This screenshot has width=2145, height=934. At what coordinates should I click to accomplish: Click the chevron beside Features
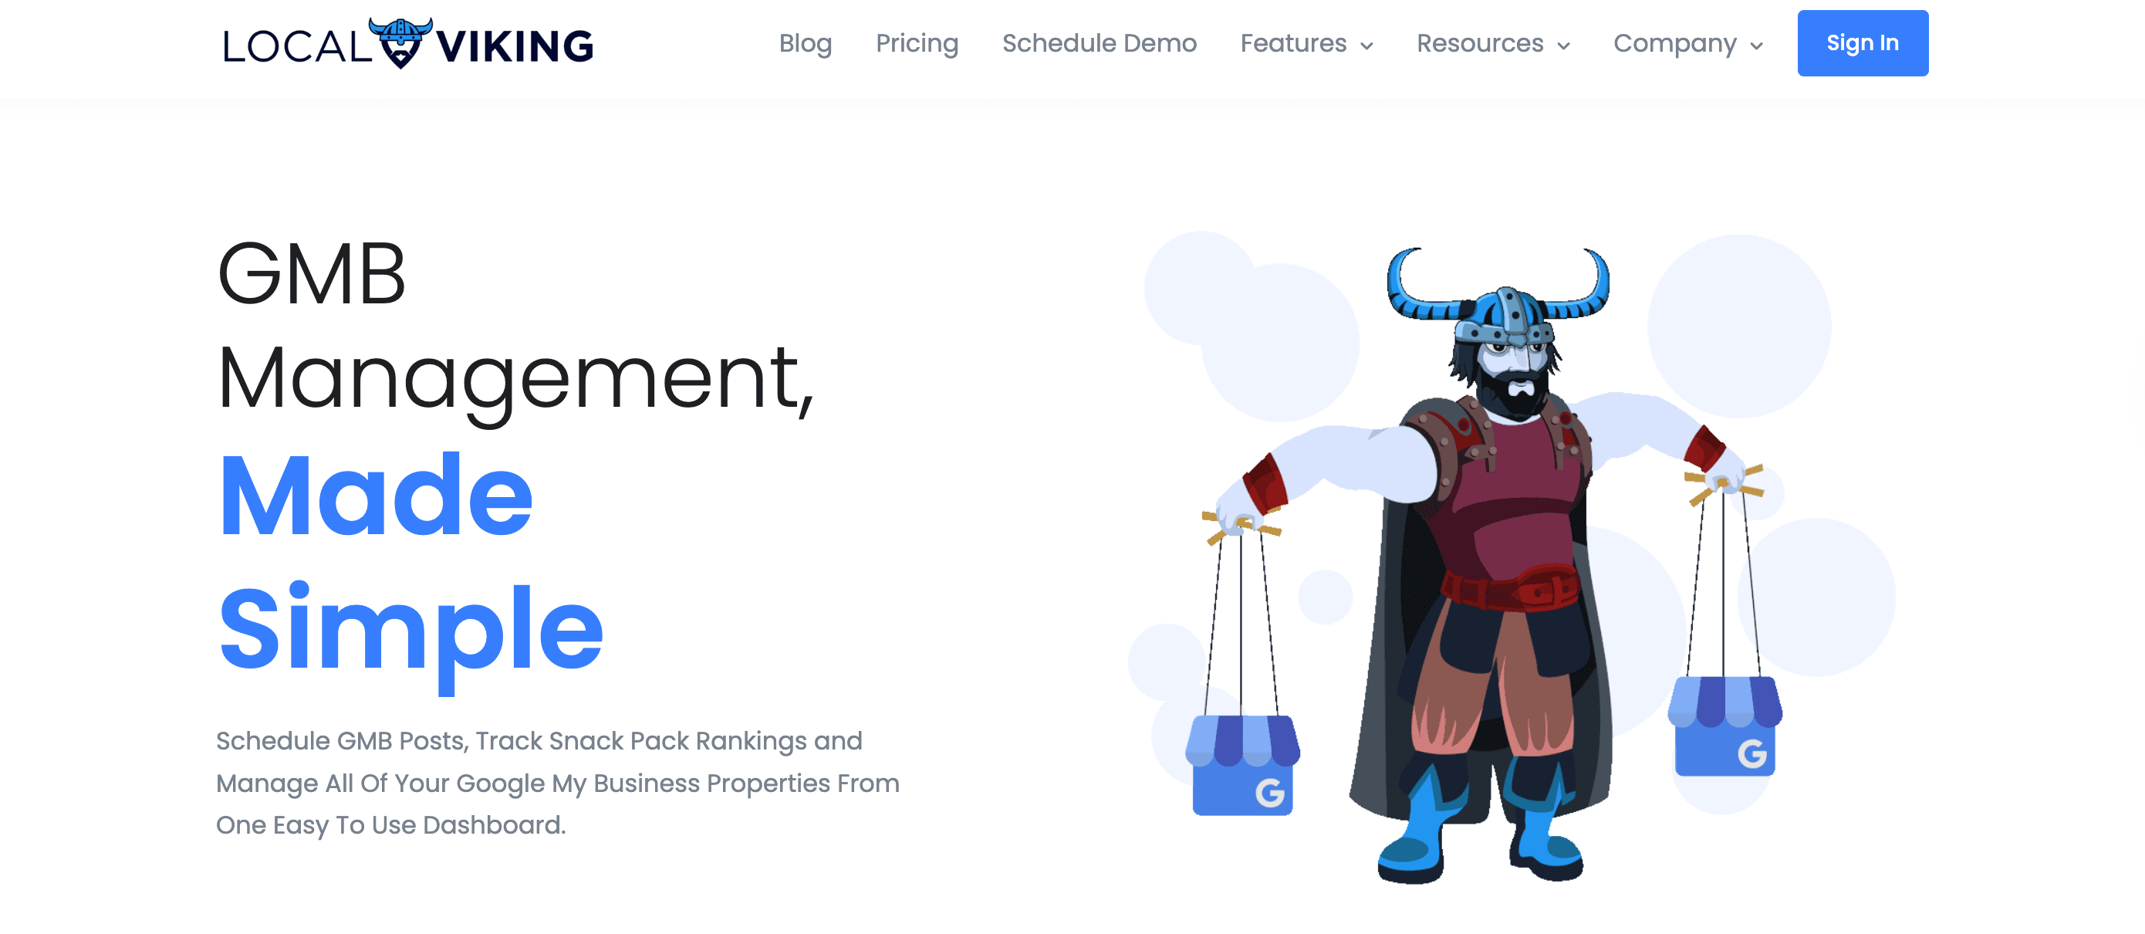(x=1366, y=46)
